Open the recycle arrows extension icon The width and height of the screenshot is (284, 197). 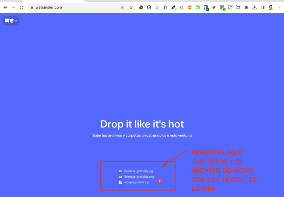pyautogui.click(x=181, y=7)
